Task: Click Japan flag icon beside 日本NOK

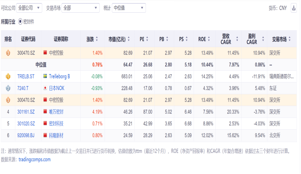Action: pos(45,88)
